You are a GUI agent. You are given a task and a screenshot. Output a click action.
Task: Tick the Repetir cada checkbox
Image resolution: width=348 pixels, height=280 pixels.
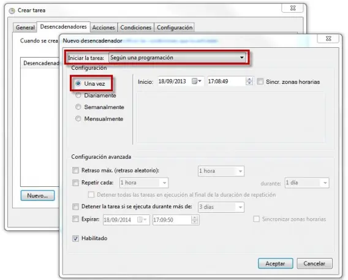[x=76, y=183]
